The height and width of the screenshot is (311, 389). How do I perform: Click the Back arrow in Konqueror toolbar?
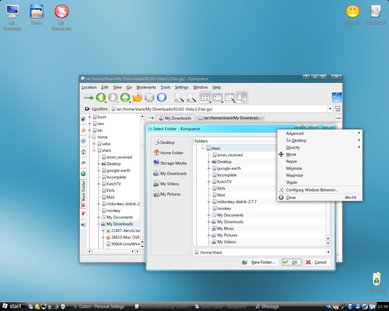101,98
